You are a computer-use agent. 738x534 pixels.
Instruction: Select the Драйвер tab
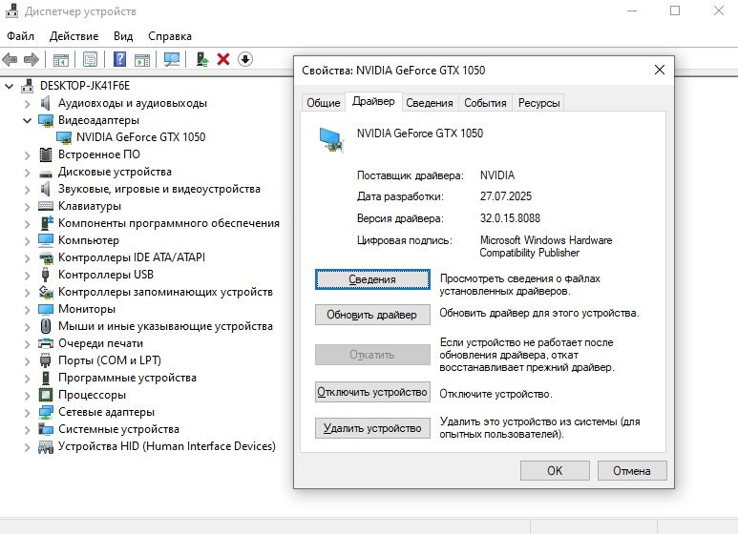tap(373, 101)
